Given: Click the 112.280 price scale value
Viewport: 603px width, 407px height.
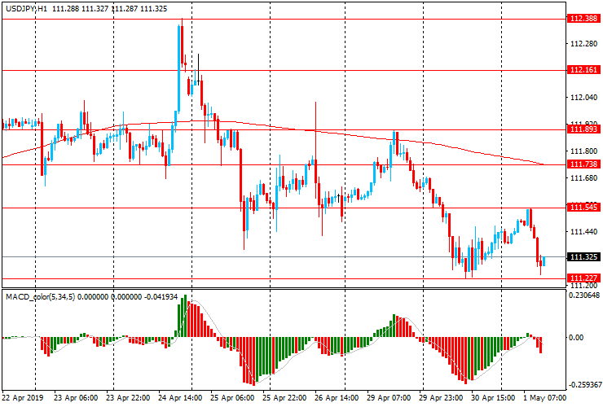Looking at the screenshot, I should pos(583,44).
